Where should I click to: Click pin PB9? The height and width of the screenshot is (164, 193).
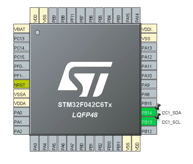coord(53,15)
